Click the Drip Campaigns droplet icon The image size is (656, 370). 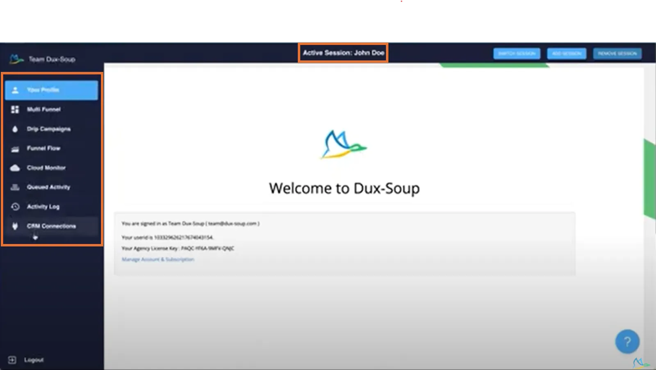[15, 129]
